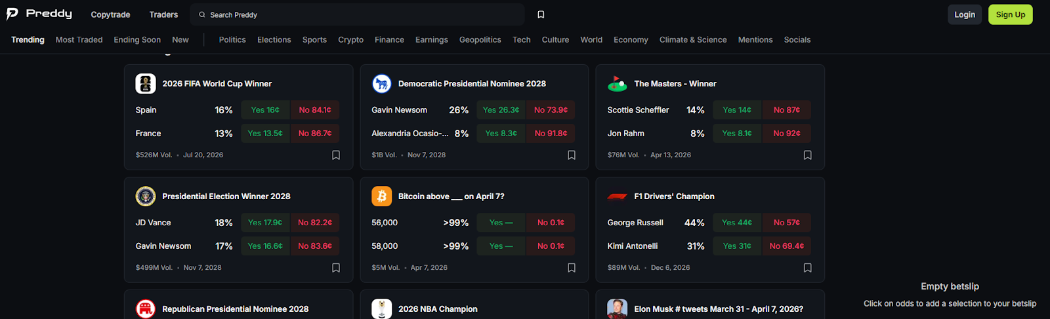
Task: Bookmark The Masters - Winner market
Action: tap(808, 155)
